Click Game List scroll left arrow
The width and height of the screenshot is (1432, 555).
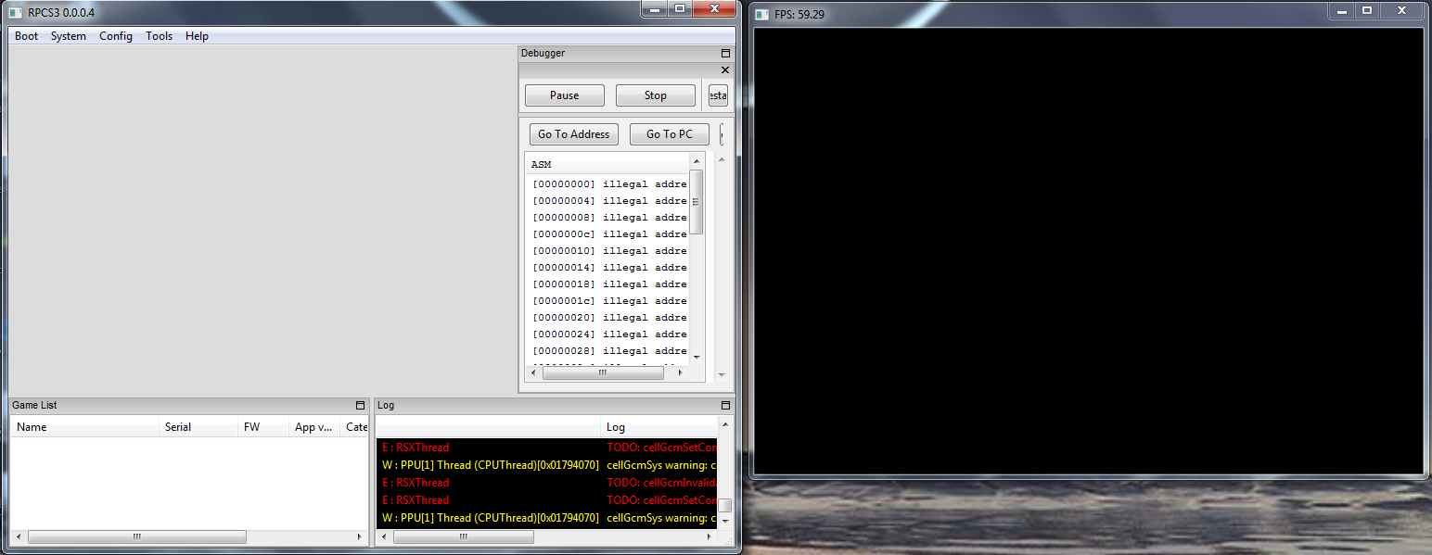[19, 536]
